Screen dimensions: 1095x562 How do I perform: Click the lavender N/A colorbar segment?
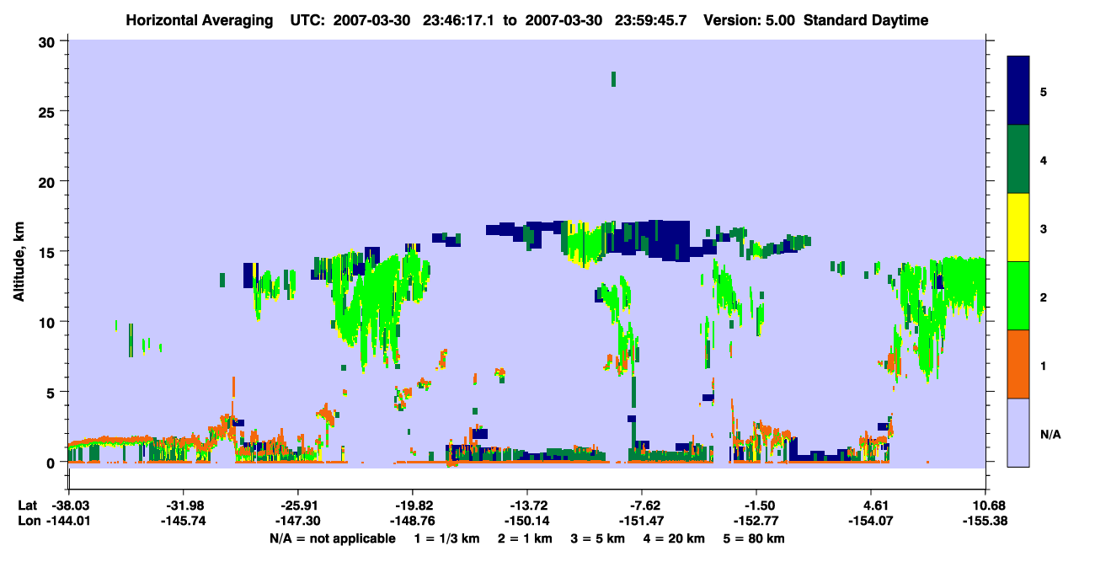[x=1018, y=432]
